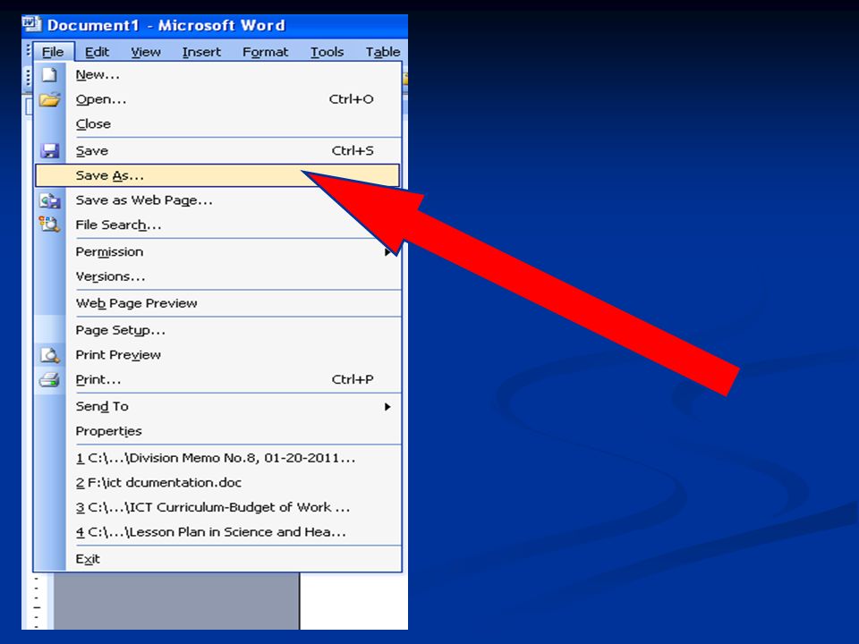The image size is (859, 644).
Task: Click the menu bar drag handle
Action: pos(28,51)
